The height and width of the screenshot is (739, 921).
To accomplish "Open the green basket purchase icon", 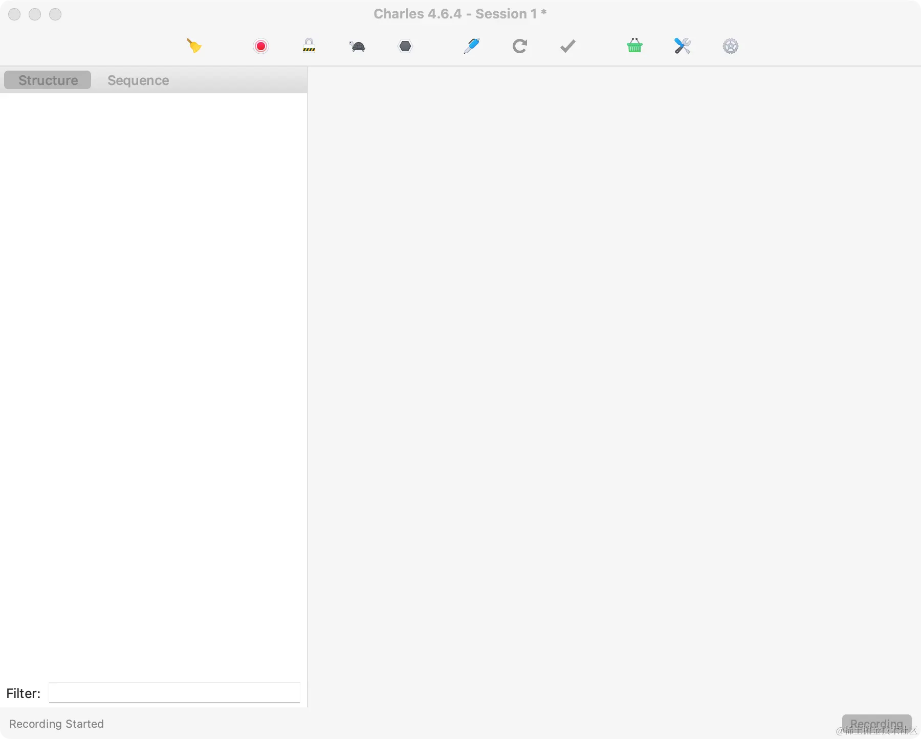I will tap(634, 46).
